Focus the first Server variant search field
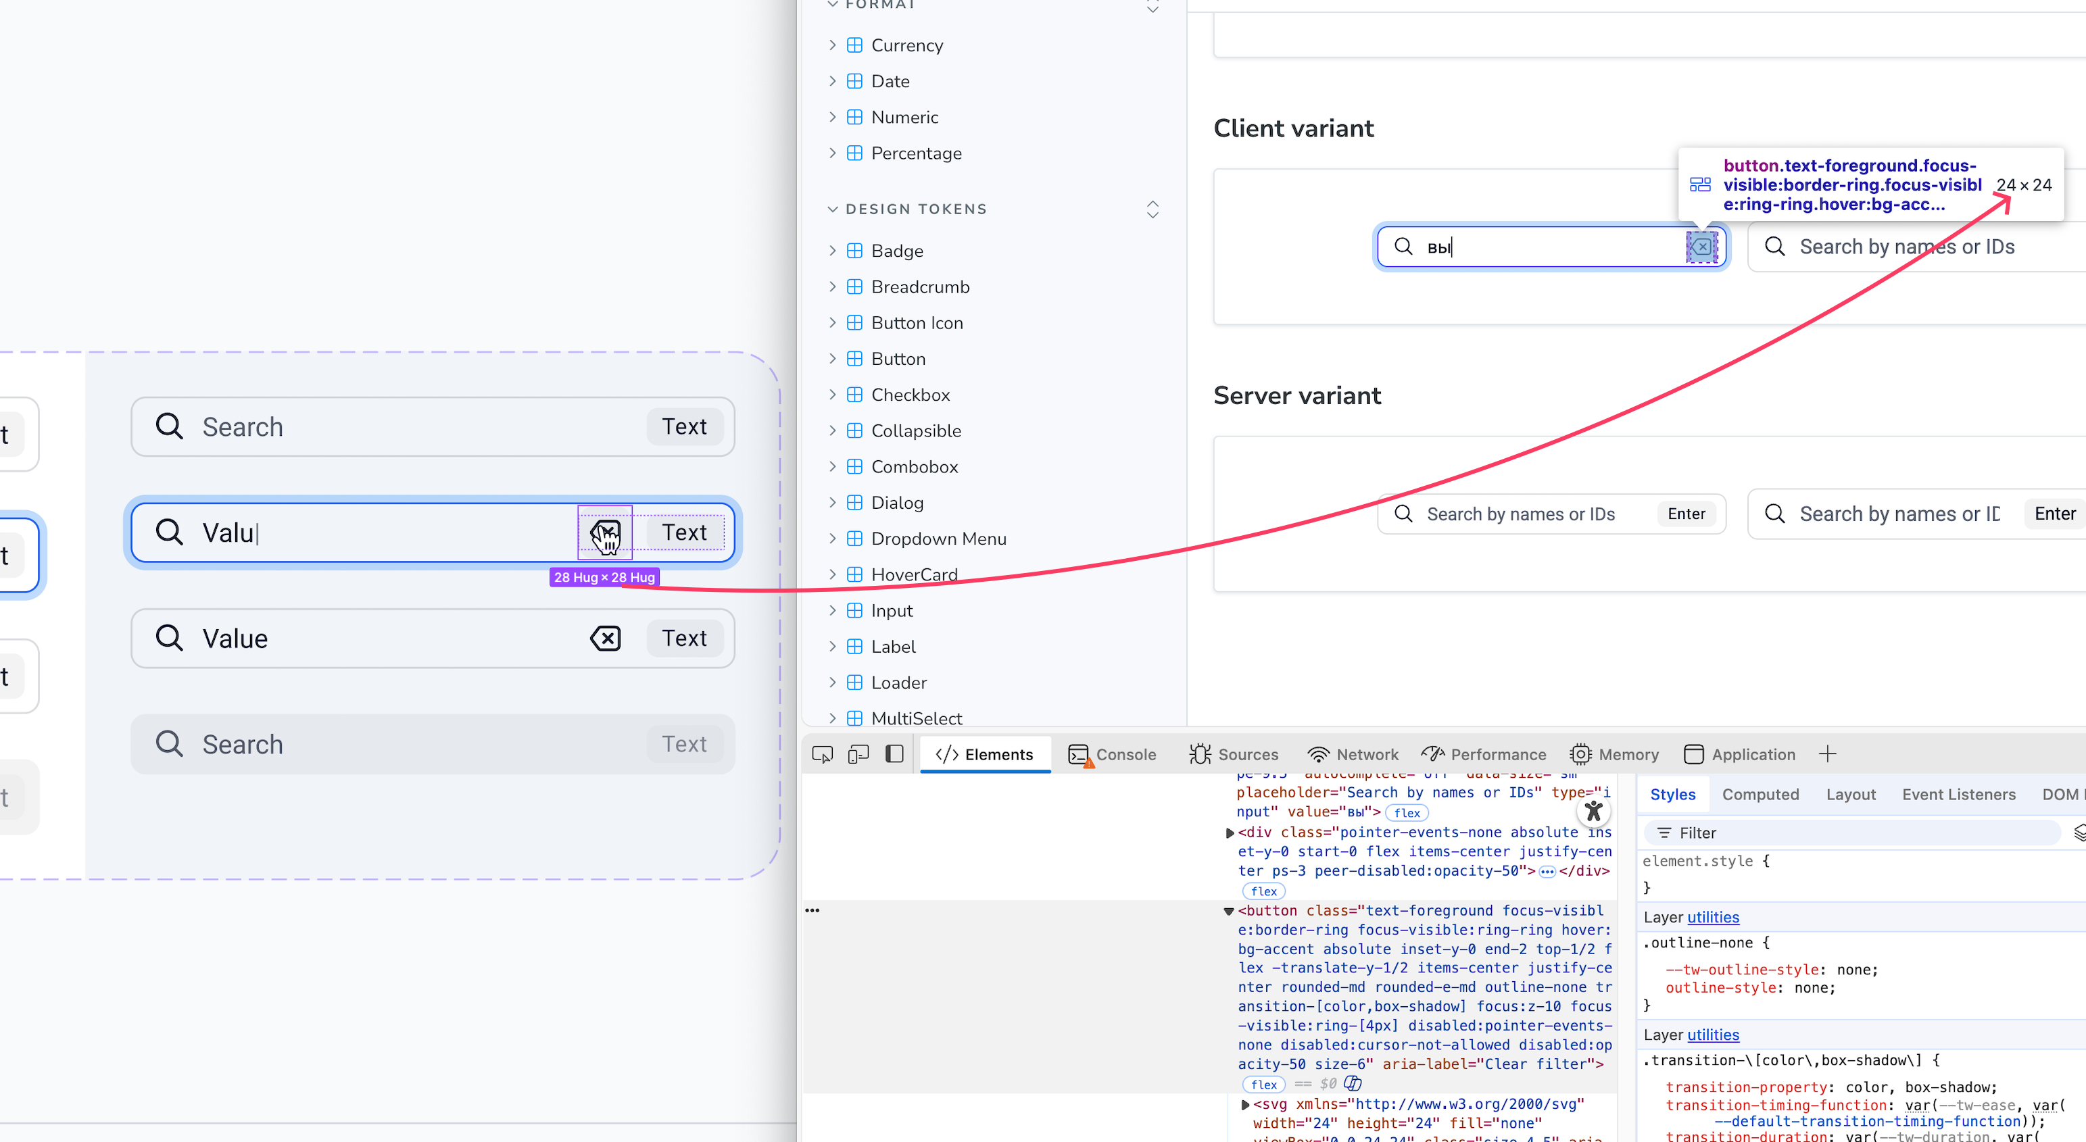 [x=1551, y=514]
